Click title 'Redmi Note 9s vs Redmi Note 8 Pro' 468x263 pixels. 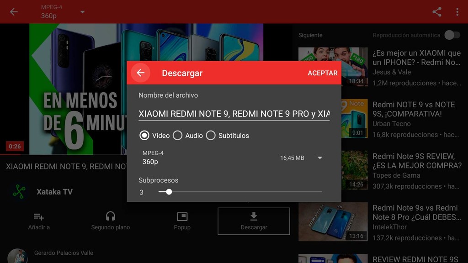416,212
